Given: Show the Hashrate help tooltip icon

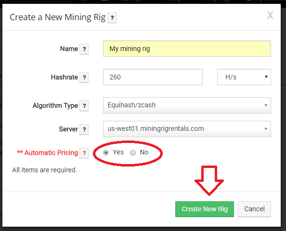Looking at the screenshot, I should coord(84,77).
